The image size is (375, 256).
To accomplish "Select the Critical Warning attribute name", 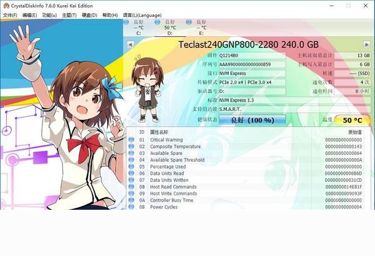I will [x=166, y=140].
